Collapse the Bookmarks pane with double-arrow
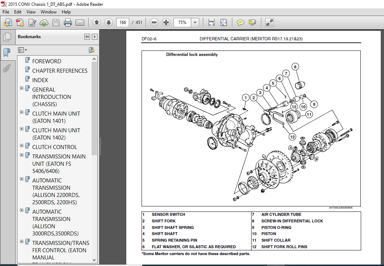384x266 pixels. [x=87, y=37]
